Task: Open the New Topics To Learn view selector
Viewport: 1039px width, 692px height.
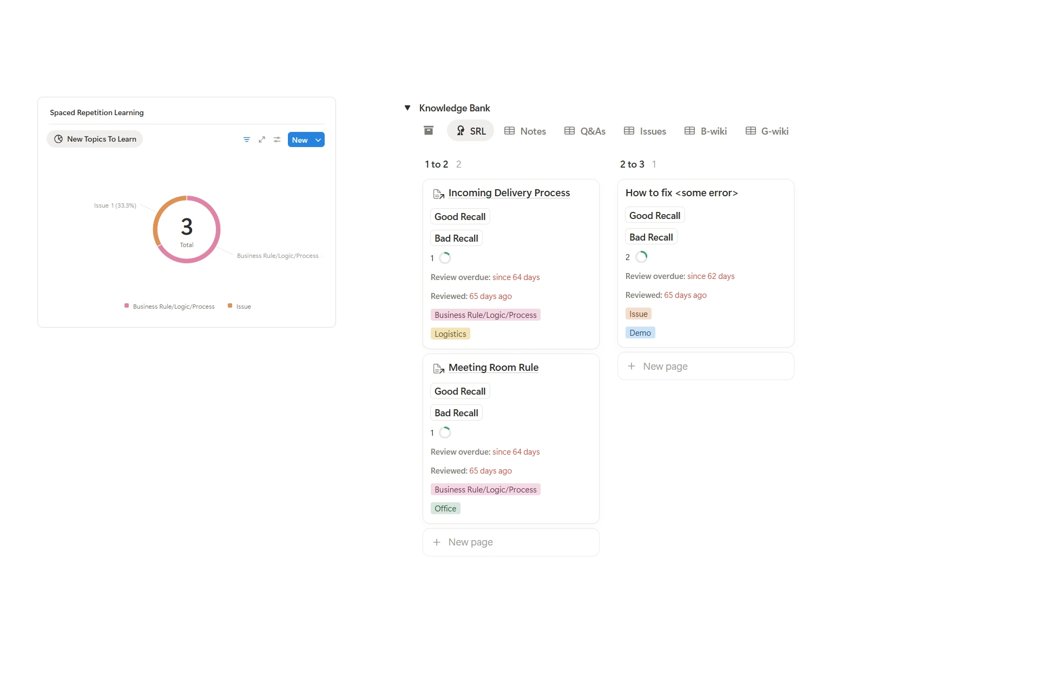Action: pos(95,139)
